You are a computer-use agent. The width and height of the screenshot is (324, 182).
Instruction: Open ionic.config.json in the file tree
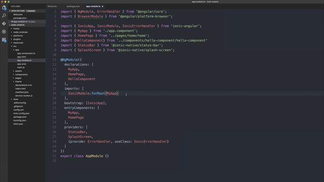point(21,113)
